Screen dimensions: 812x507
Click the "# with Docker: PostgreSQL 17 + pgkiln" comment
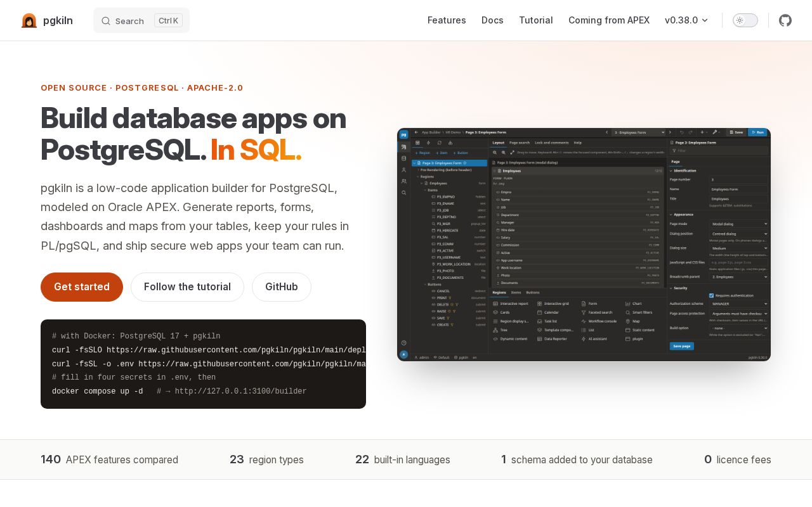click(x=136, y=337)
